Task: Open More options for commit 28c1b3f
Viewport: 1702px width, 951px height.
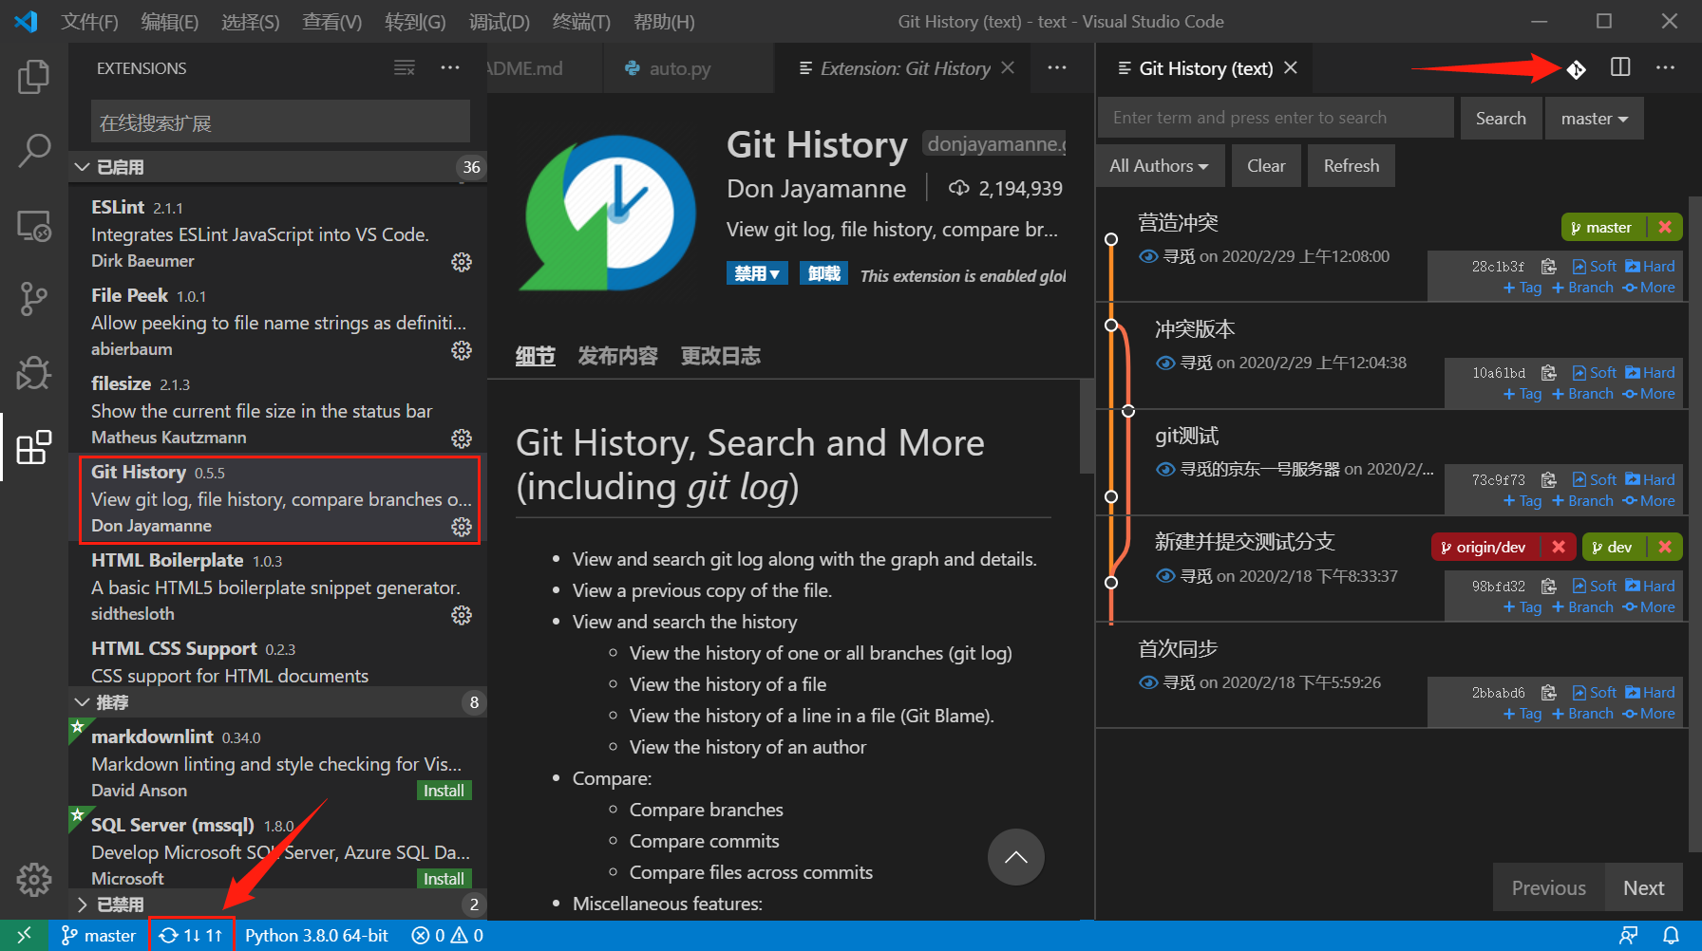Action: [x=1649, y=288]
